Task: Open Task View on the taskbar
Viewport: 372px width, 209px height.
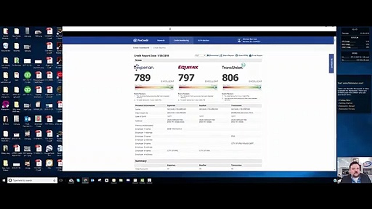Action: tap(61, 180)
